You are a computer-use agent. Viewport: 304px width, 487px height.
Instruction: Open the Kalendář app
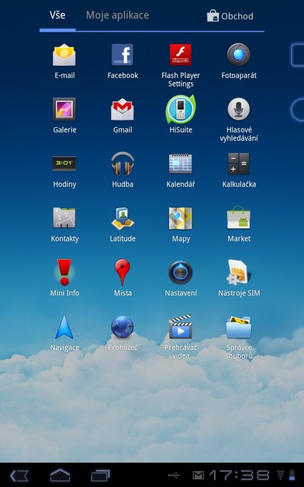click(181, 164)
